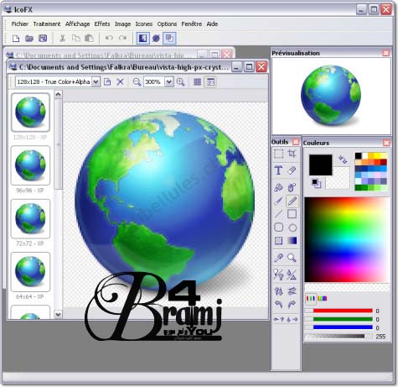398x387 pixels.
Task: Swap foreground and background colors
Action: (343, 160)
